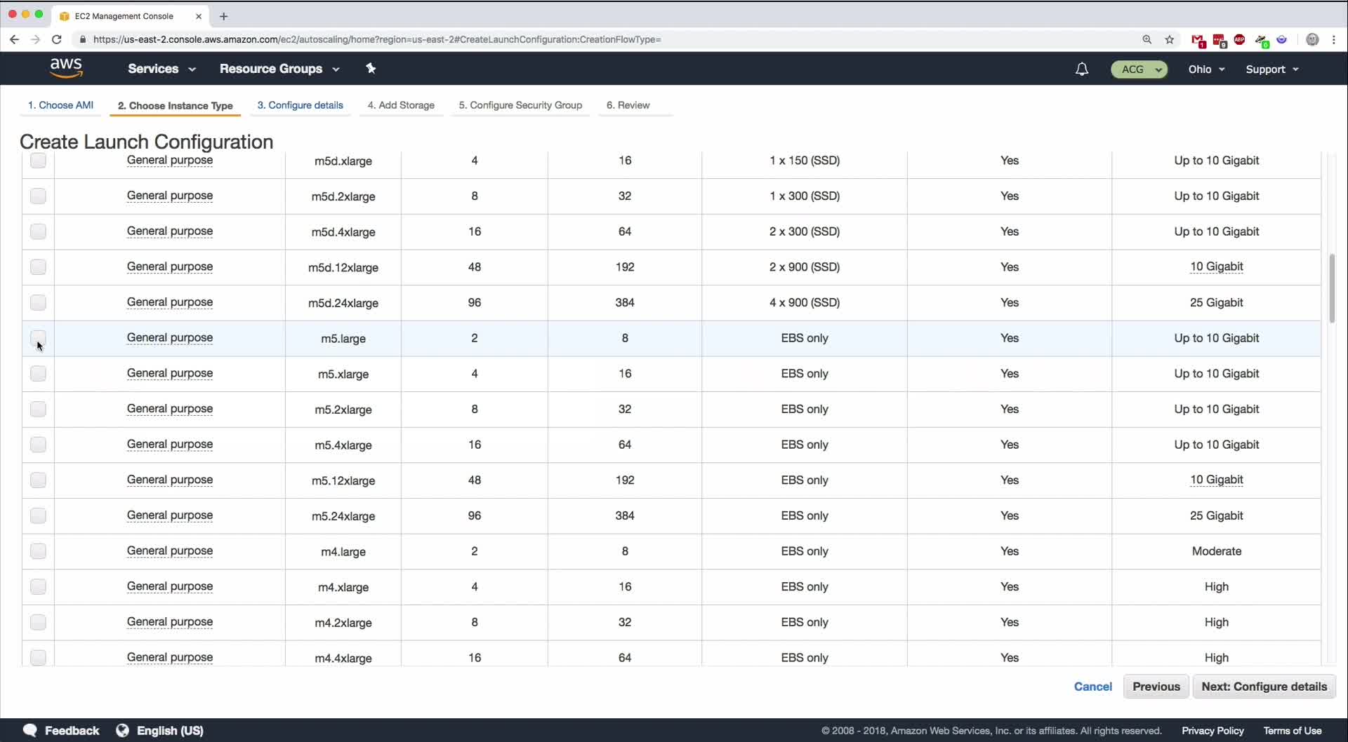1348x742 pixels.
Task: Click the 10 Gigabit link in m5d.12xlarge row
Action: pyautogui.click(x=1216, y=267)
